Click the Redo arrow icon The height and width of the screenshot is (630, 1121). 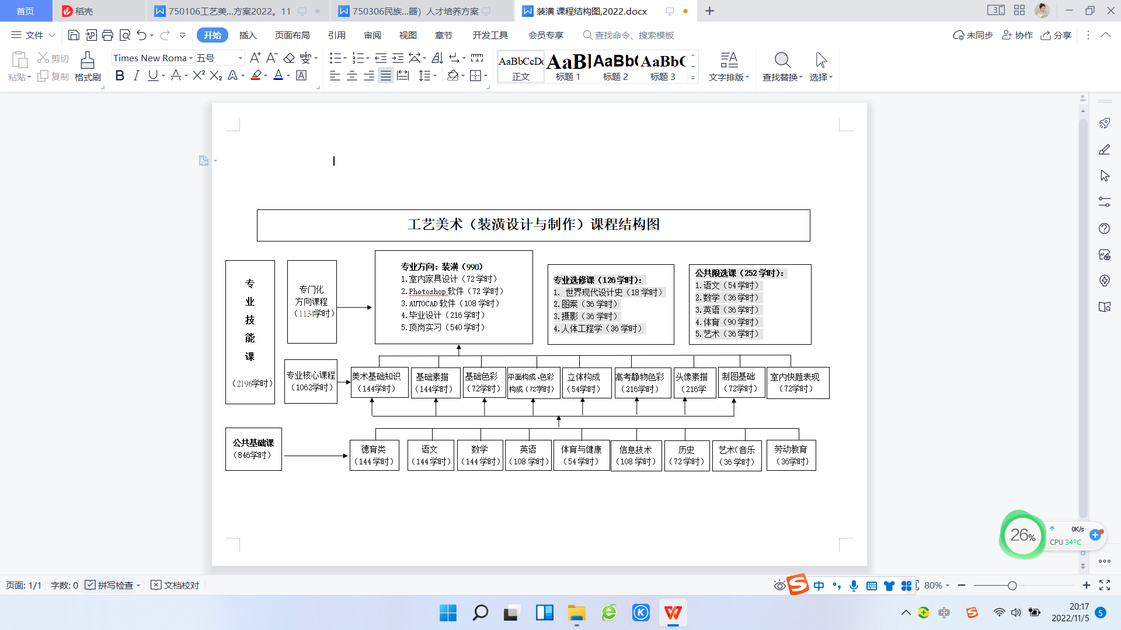pos(165,35)
